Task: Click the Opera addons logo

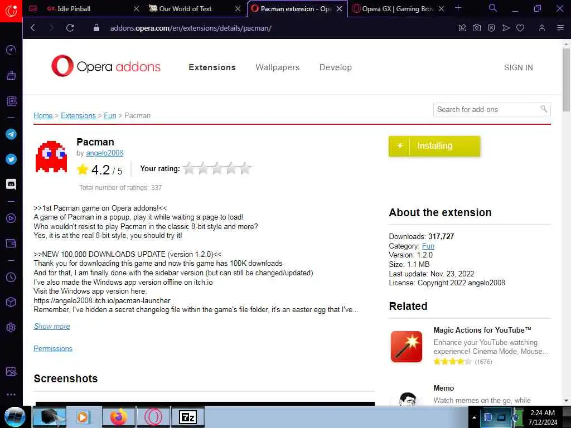Action: pos(106,66)
